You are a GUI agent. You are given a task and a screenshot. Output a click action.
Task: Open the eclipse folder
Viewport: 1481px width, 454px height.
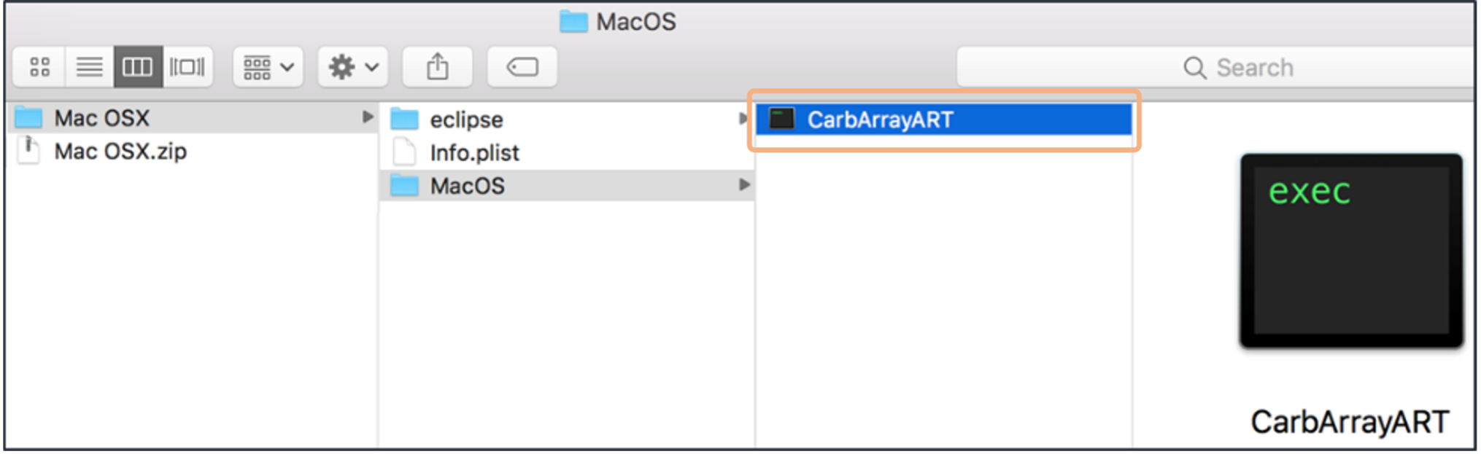(x=567, y=119)
